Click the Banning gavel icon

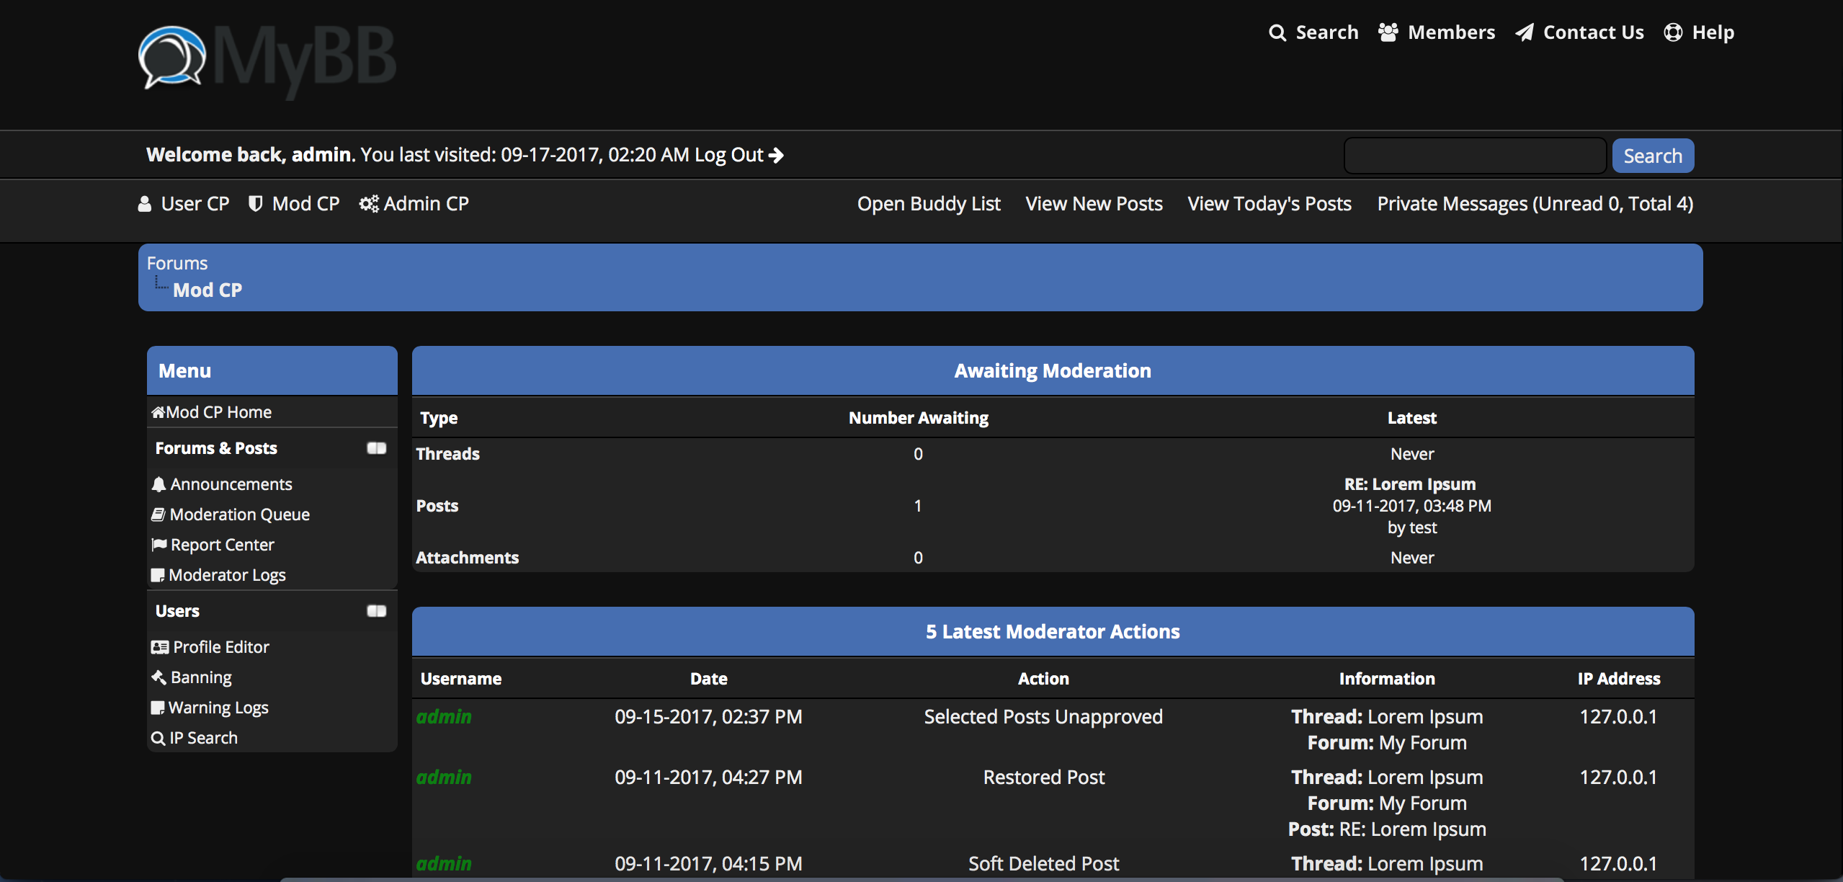point(159,677)
